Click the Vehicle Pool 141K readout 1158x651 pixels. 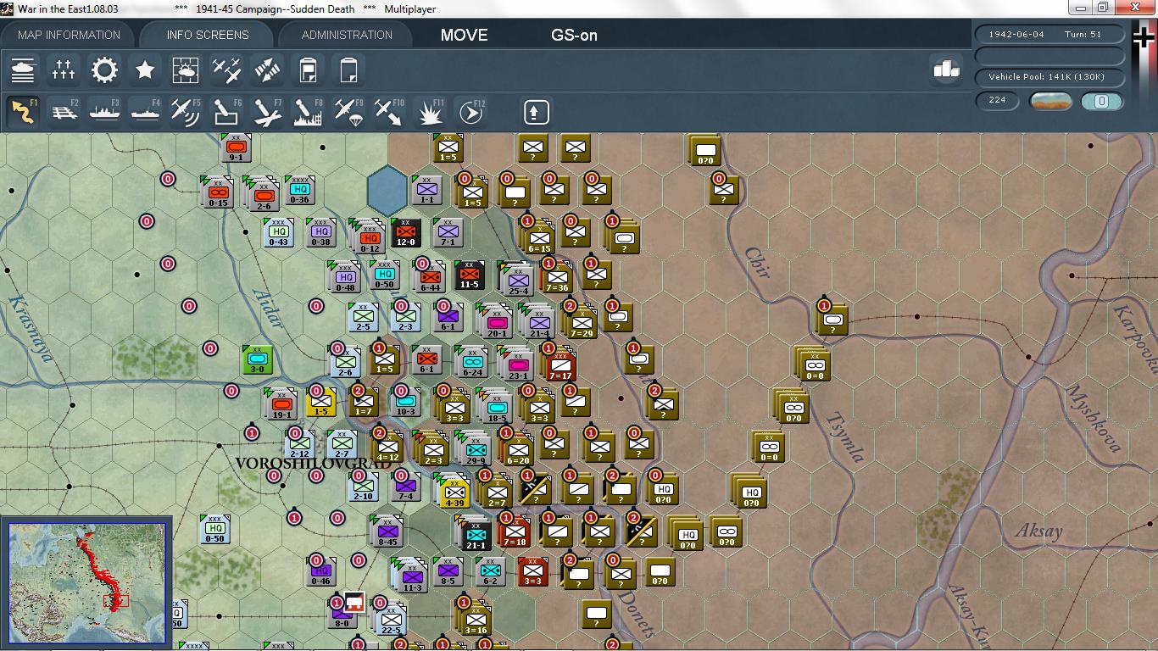pos(1051,76)
